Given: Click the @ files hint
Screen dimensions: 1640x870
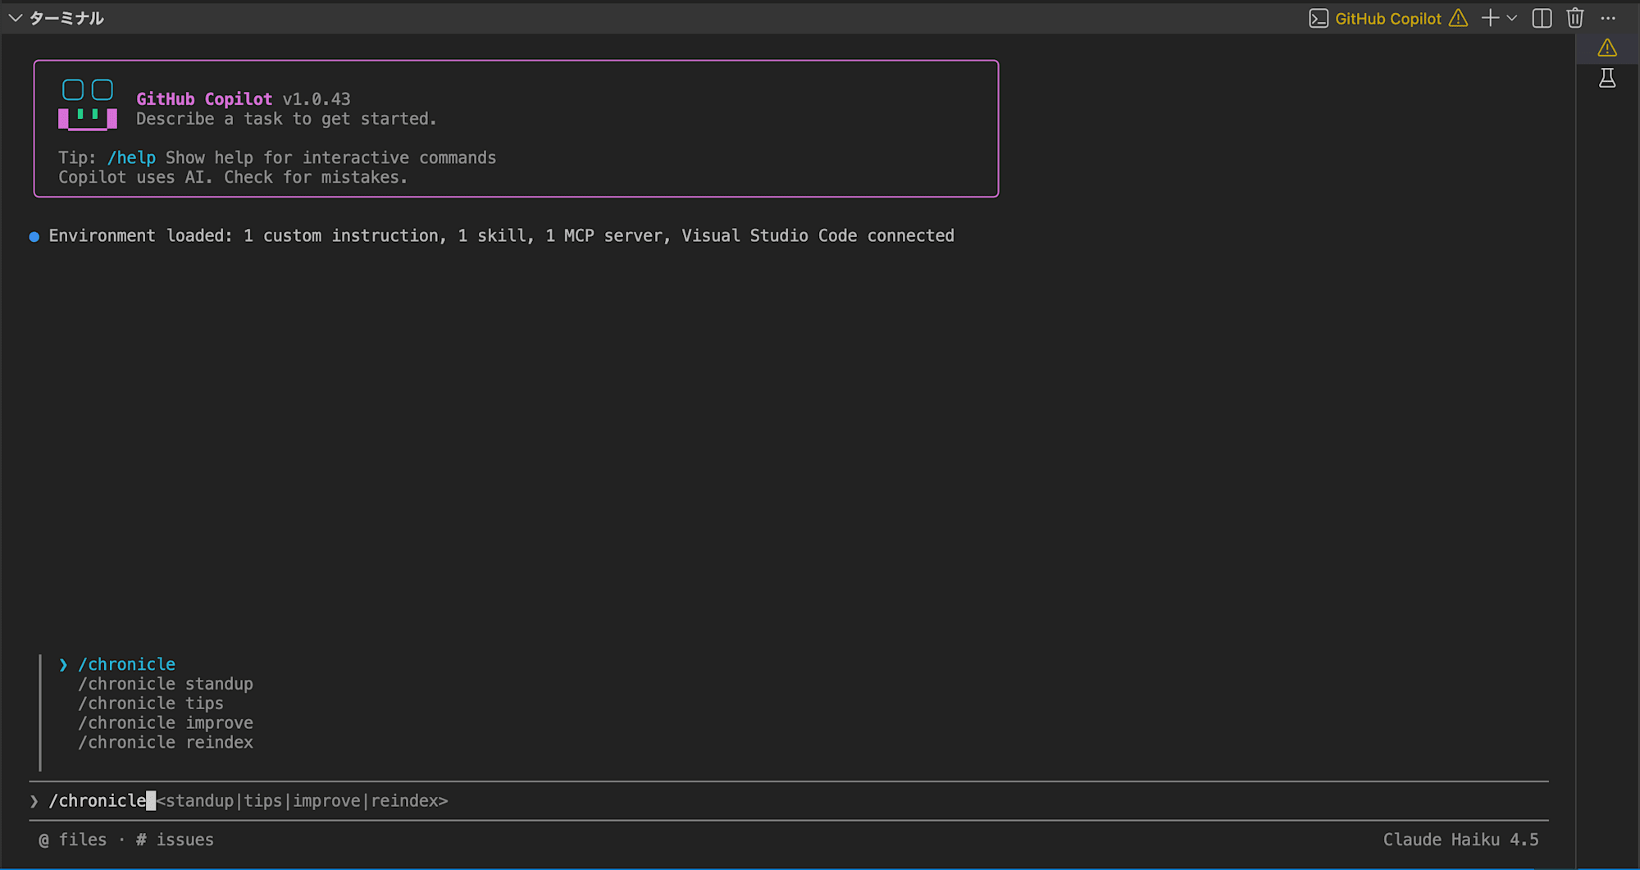Looking at the screenshot, I should tap(73, 840).
